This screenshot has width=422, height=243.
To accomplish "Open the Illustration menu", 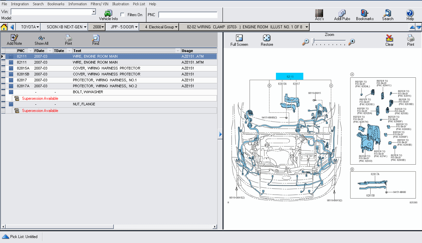I will tap(121, 4).
